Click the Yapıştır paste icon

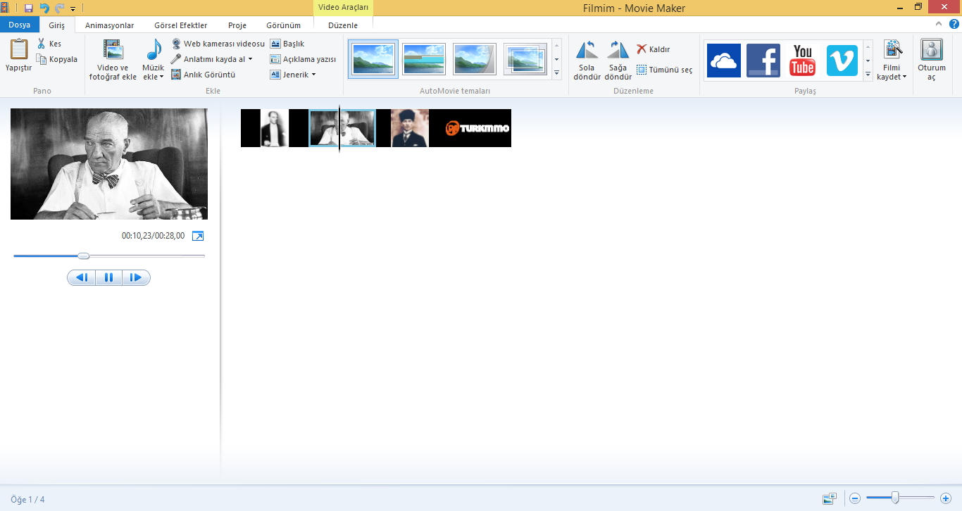[19, 49]
